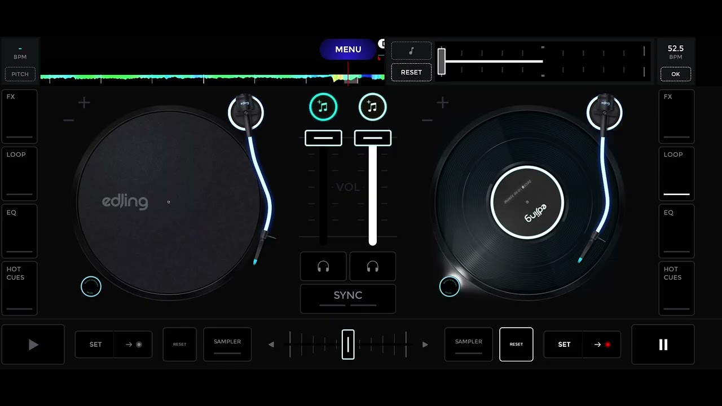This screenshot has height=406, width=722.
Task: Move crossfader fully left with left arrow
Action: (271, 345)
